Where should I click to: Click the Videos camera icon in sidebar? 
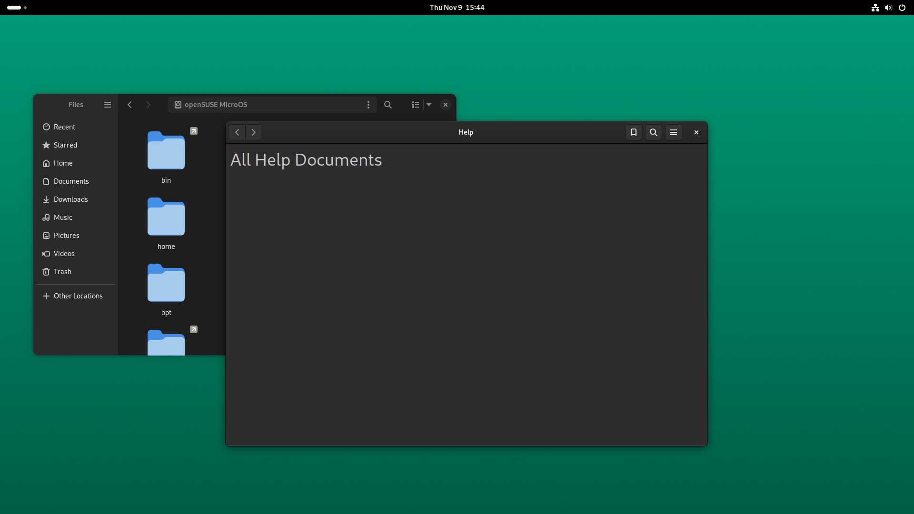coord(46,254)
